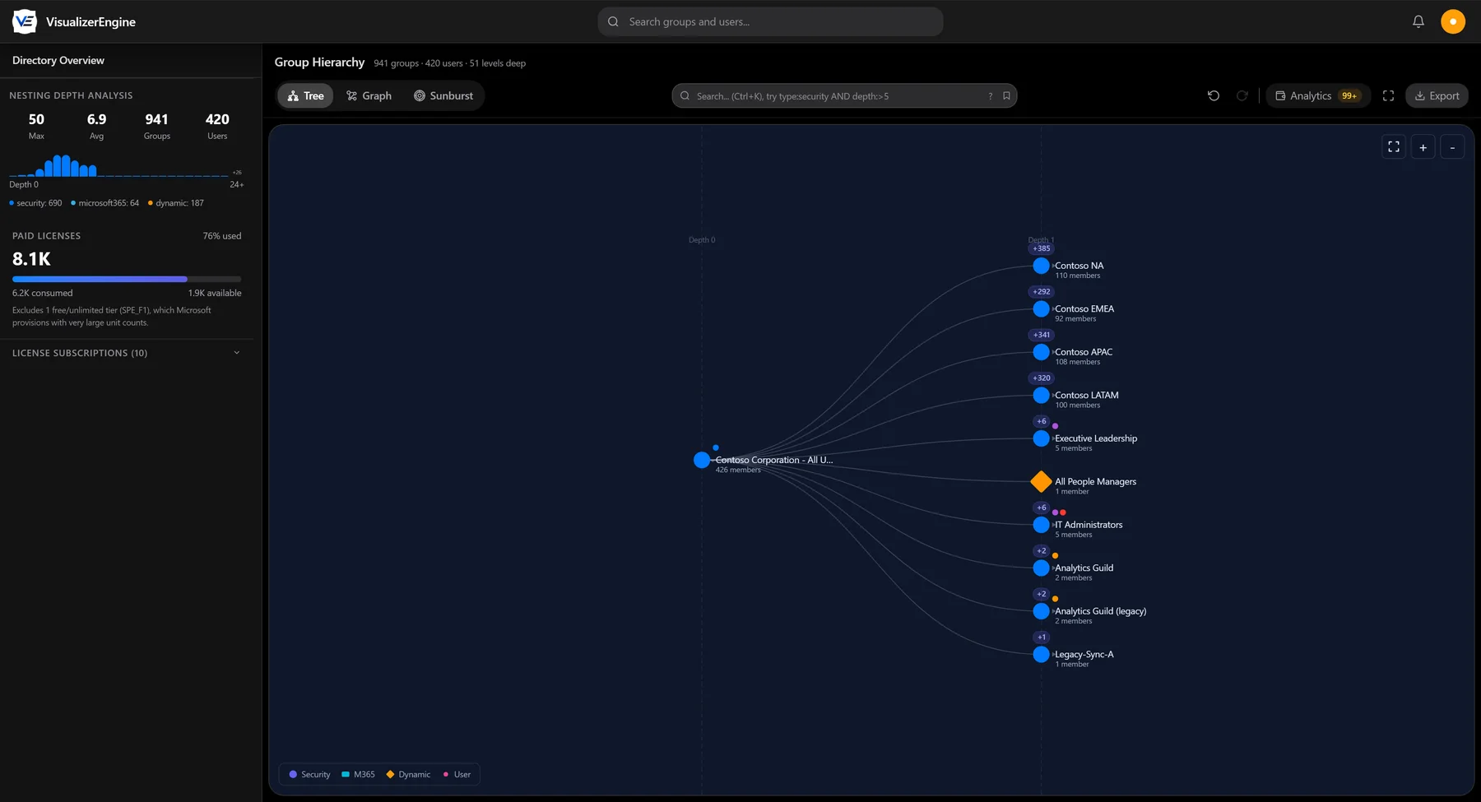Open Analytics panel with 99+ badge
Image resolution: width=1481 pixels, height=802 pixels.
[1318, 95]
